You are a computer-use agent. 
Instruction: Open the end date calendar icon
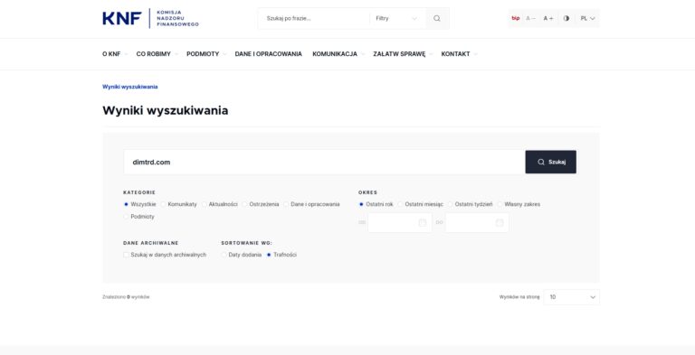pyautogui.click(x=500, y=222)
